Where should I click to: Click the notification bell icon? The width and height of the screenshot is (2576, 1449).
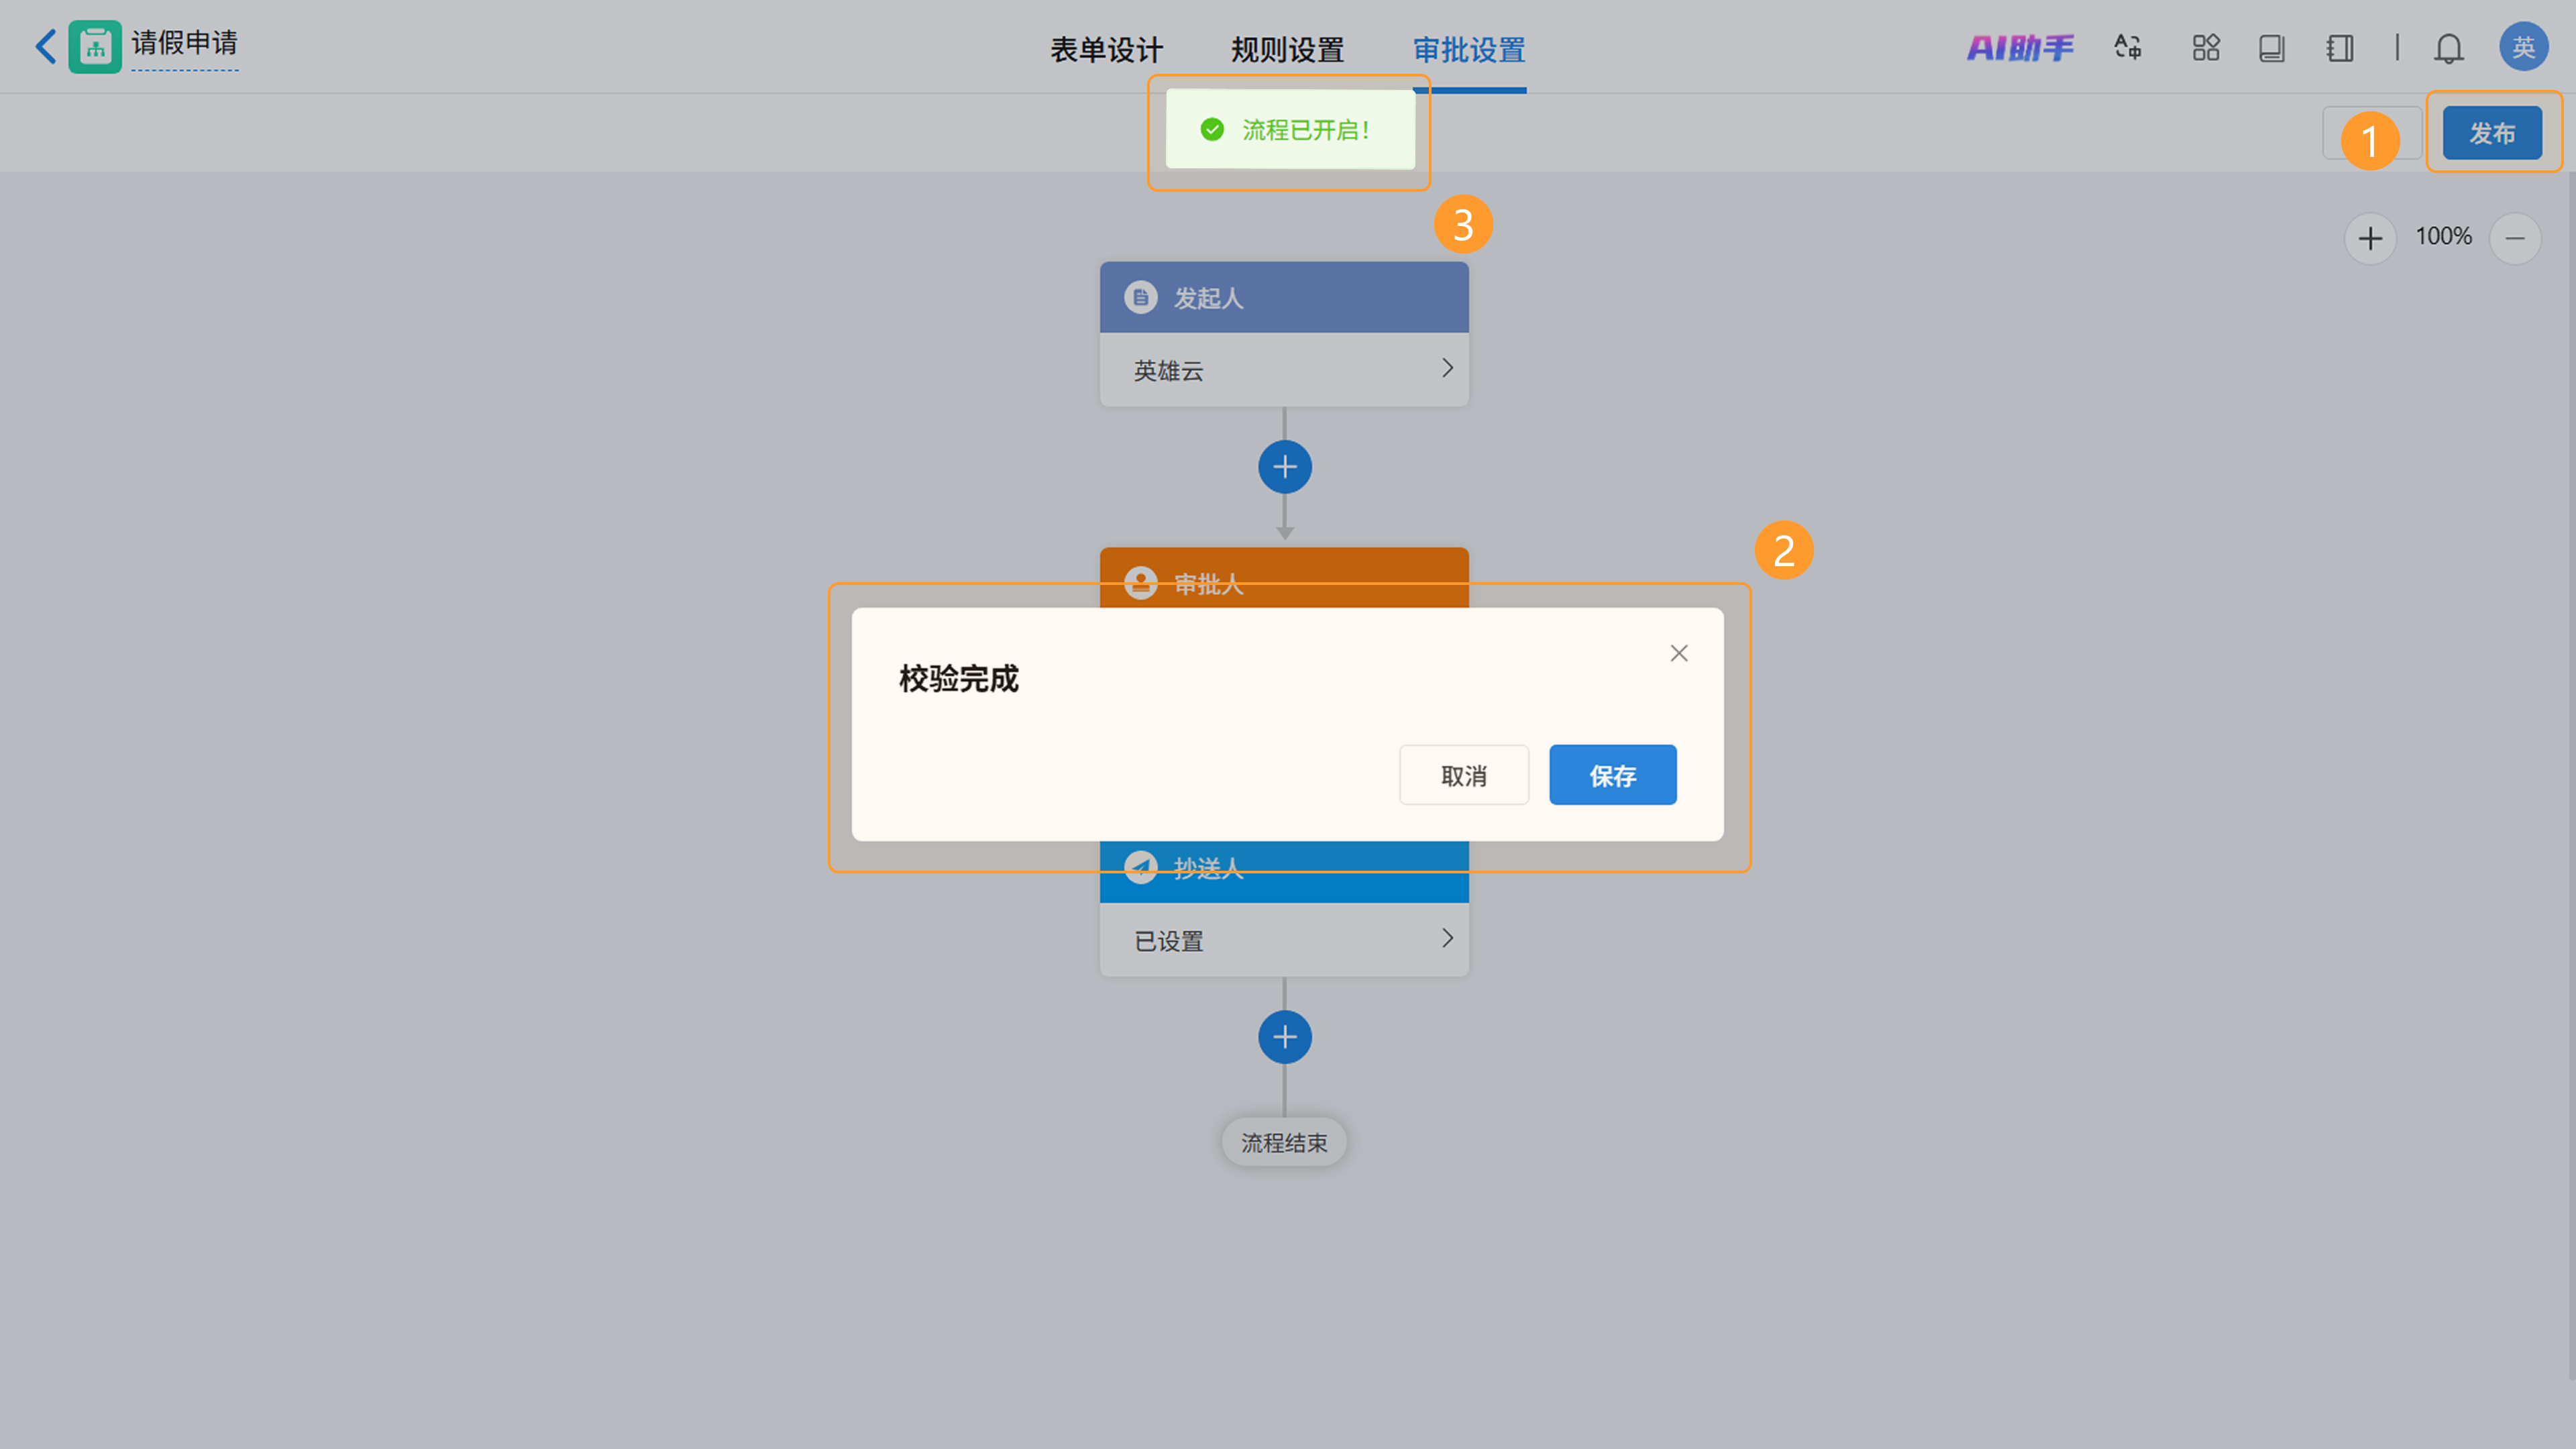[2448, 48]
